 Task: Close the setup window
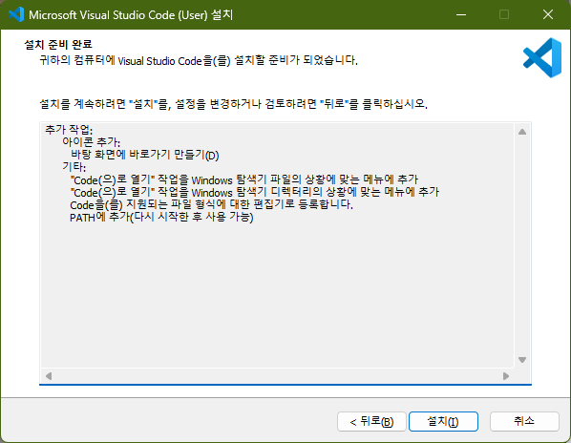pyautogui.click(x=548, y=14)
